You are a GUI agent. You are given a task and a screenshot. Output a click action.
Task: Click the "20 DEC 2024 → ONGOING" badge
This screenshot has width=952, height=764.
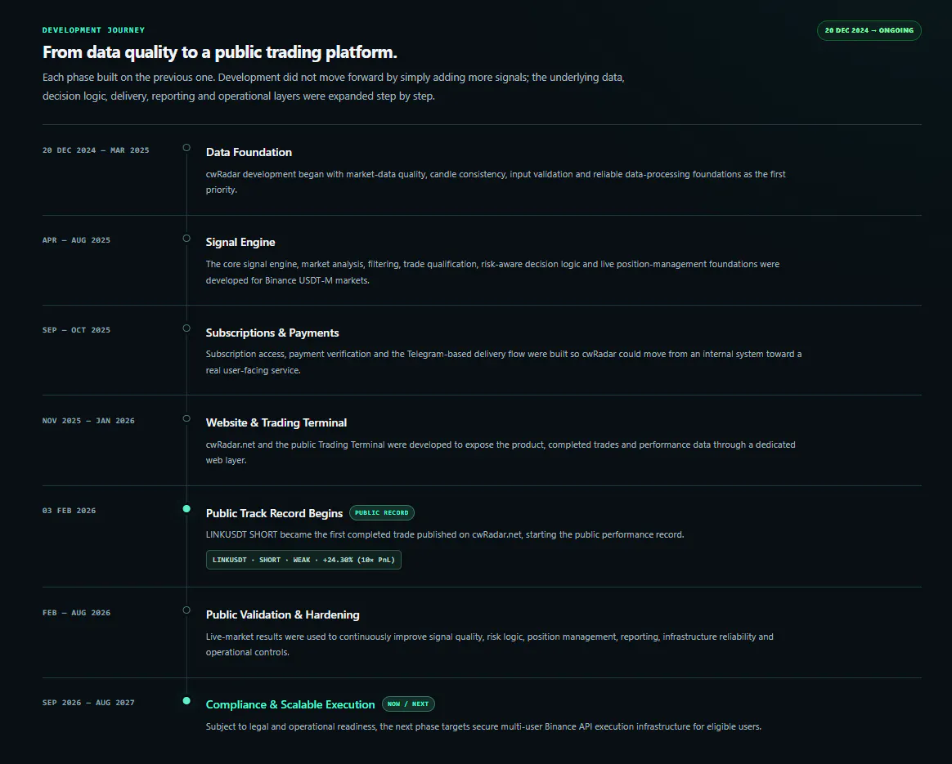tap(869, 30)
